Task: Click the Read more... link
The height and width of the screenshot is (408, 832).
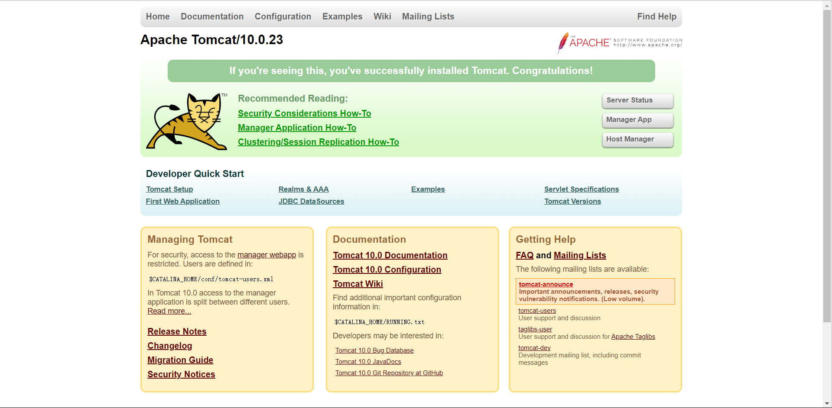Action: 169,311
